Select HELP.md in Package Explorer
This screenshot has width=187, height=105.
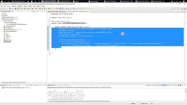8,36
